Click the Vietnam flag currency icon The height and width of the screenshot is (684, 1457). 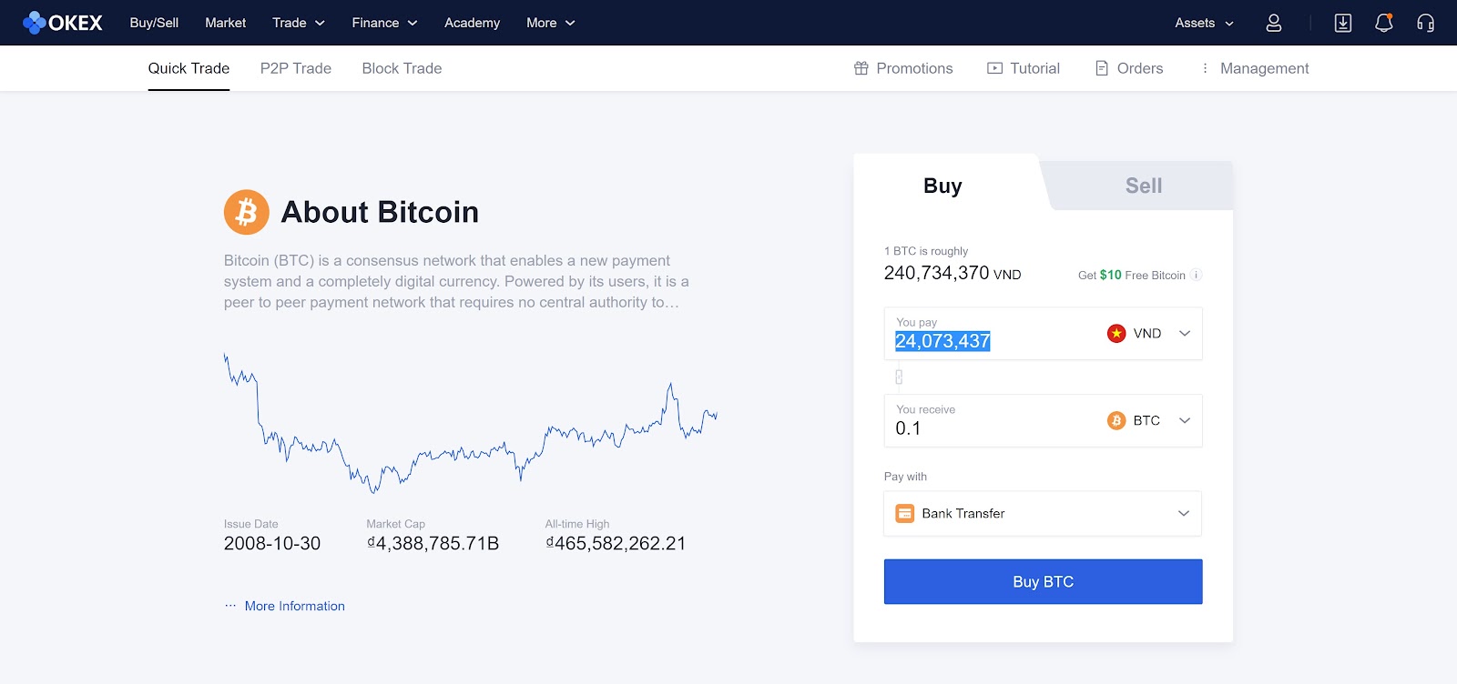click(1116, 334)
